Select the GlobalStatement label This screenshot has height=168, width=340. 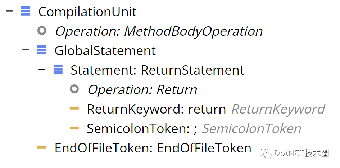pos(105,50)
